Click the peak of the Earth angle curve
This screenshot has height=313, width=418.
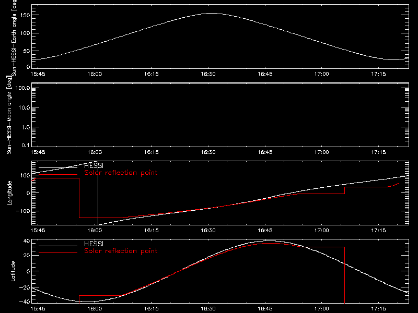(x=212, y=13)
